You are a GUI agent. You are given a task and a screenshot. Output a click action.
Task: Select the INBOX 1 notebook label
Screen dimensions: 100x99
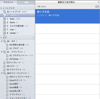(13, 15)
